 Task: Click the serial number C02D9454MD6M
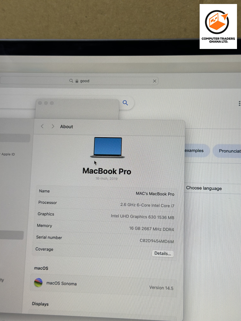point(157,241)
